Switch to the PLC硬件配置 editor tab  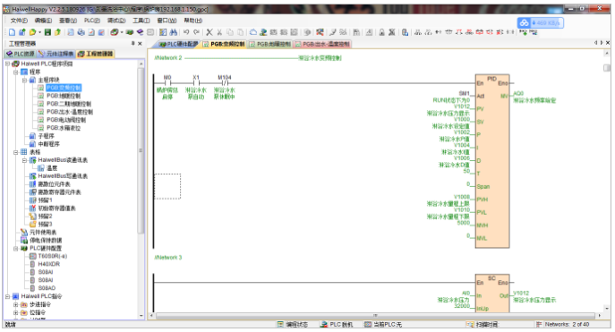pyautogui.click(x=179, y=44)
